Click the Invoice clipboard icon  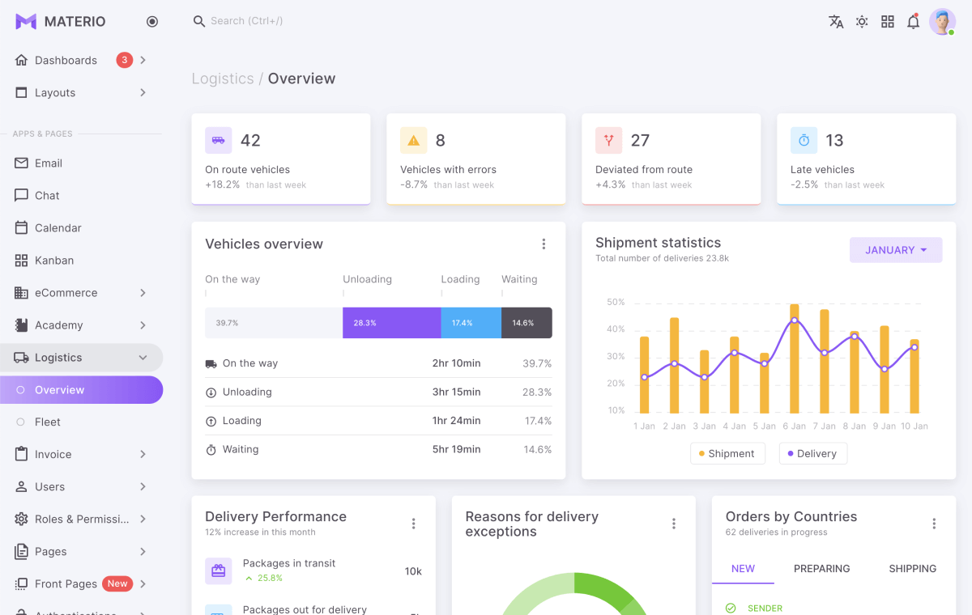(x=21, y=454)
